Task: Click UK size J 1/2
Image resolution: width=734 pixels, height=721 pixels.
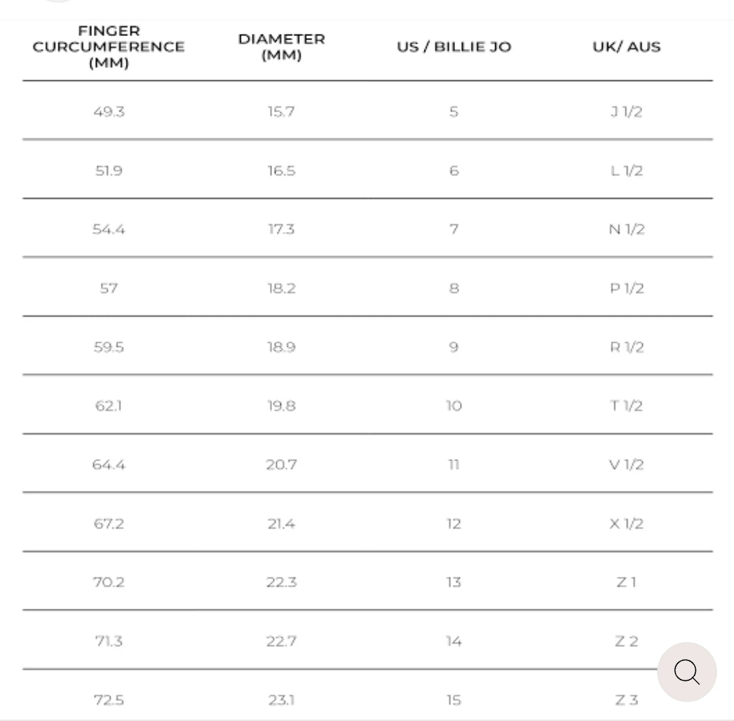Action: 627,112
